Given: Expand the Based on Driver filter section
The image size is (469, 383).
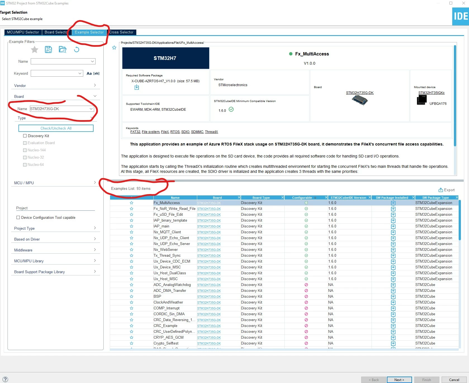Looking at the screenshot, I should 95,239.
